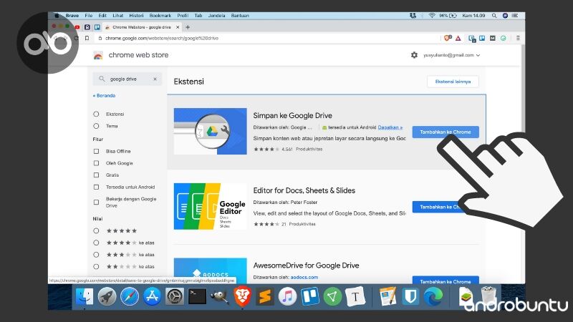Open Brave hamburger menu icon
573x322 pixels.
click(518, 38)
